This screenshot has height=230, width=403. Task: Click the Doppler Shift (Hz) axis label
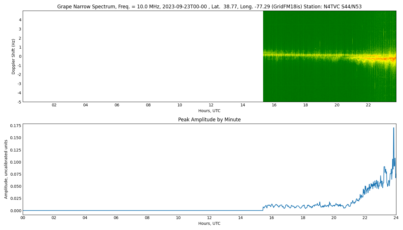tap(14, 56)
